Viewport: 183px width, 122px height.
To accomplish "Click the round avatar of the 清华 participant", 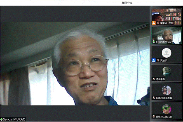I will pos(166,71).
